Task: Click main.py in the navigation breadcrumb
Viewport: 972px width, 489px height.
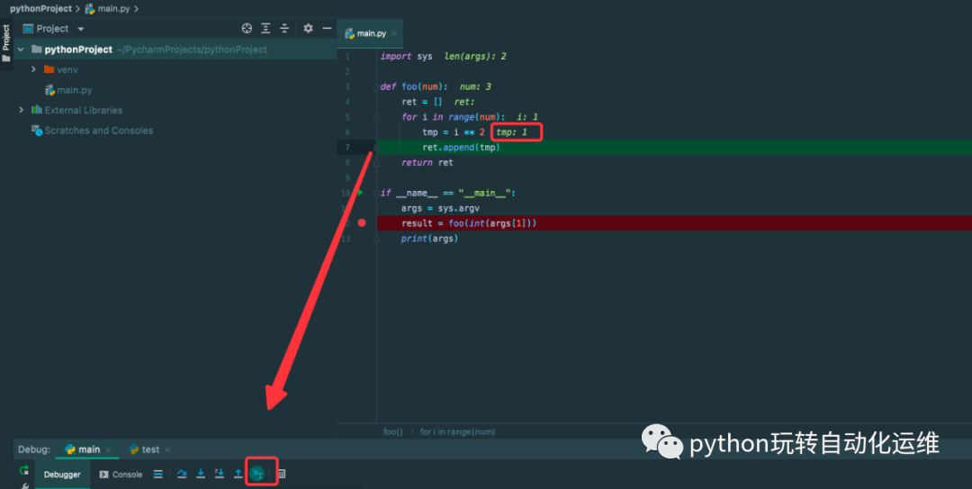Action: tap(108, 9)
